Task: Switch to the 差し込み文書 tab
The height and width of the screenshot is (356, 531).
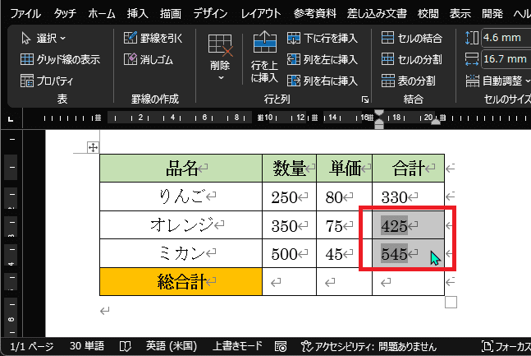Action: tap(377, 14)
